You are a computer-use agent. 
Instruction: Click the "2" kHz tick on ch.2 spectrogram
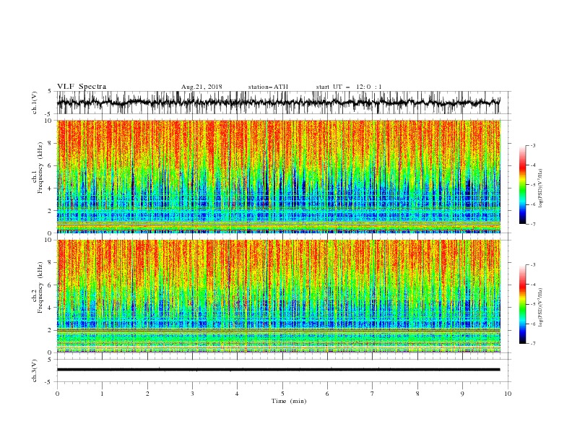[51, 330]
